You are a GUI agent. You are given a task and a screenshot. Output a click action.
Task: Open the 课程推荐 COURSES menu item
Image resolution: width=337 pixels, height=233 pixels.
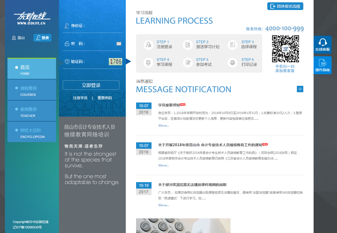click(32, 90)
